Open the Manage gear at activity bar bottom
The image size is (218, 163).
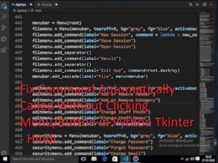pyautogui.click(x=4, y=153)
